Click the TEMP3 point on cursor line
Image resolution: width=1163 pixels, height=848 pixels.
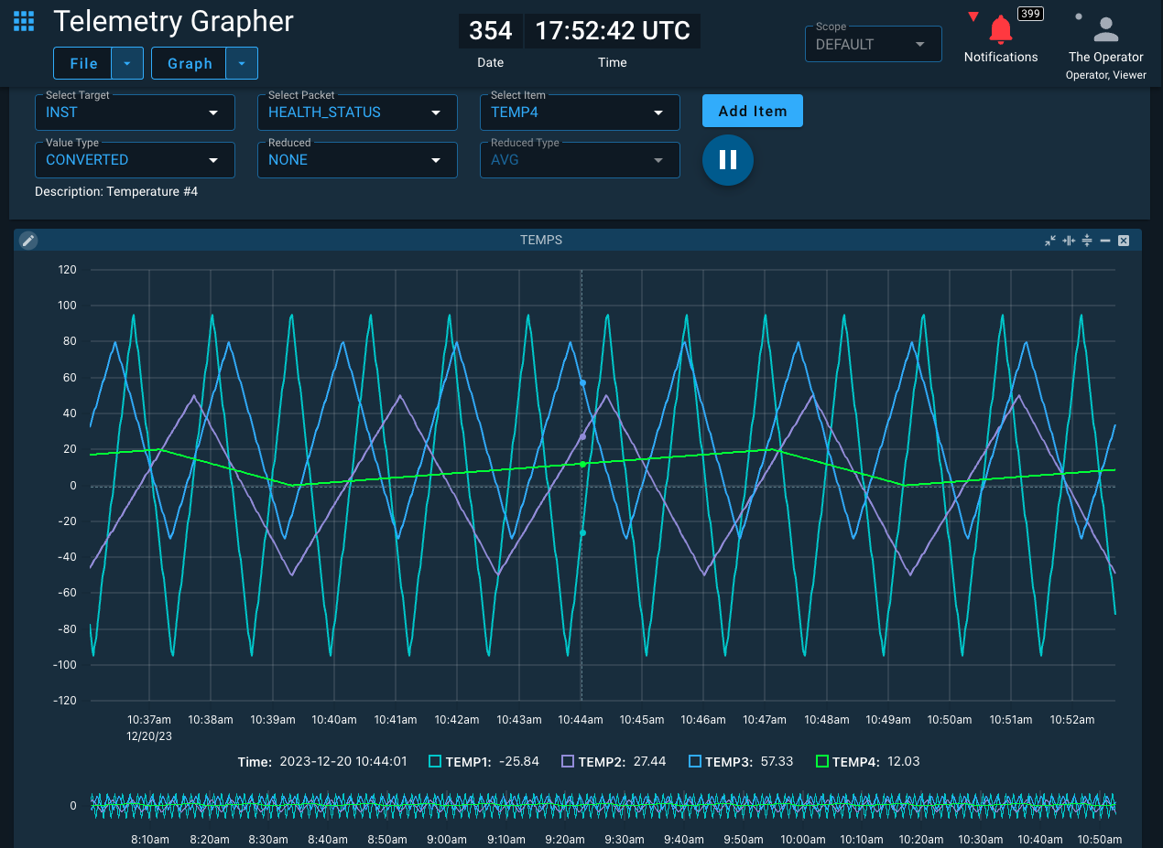click(x=582, y=382)
